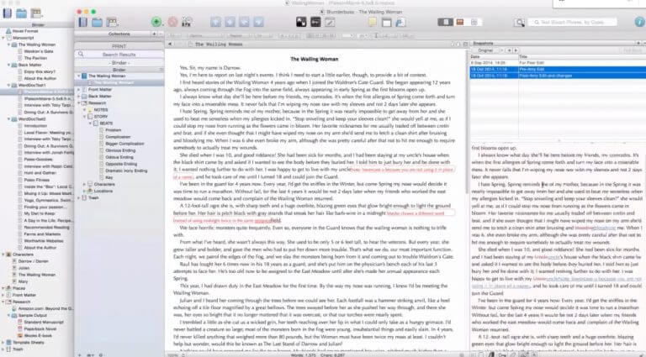Screen dimensions: 646x357
Task: Select the - Binder - collection tab
Action: coord(119,62)
